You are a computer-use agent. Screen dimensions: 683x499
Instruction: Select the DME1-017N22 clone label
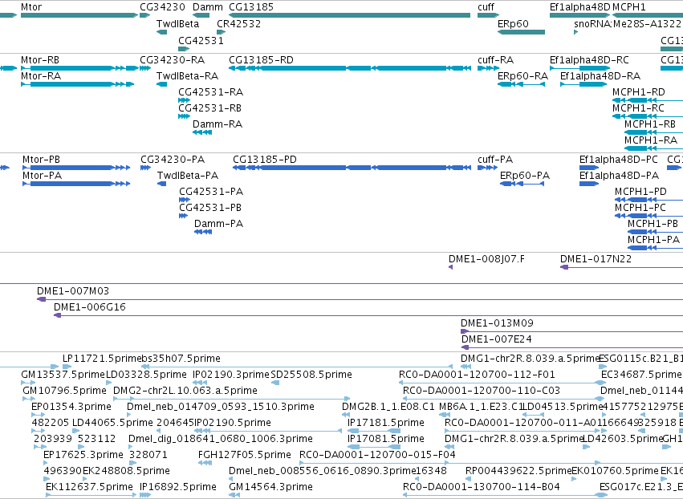[x=596, y=259]
